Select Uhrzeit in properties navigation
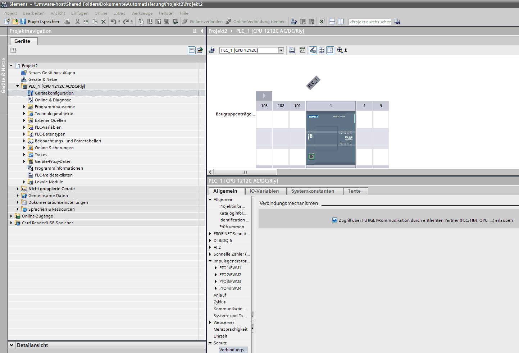The image size is (519, 353). [x=220, y=336]
